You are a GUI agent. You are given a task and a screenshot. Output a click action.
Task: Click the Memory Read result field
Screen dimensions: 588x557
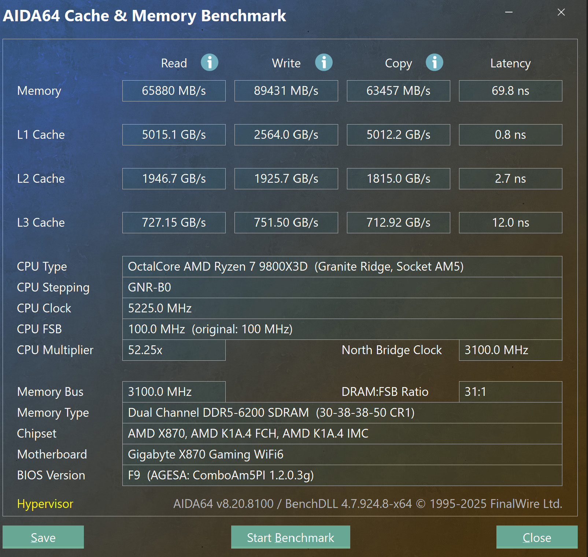click(x=174, y=90)
